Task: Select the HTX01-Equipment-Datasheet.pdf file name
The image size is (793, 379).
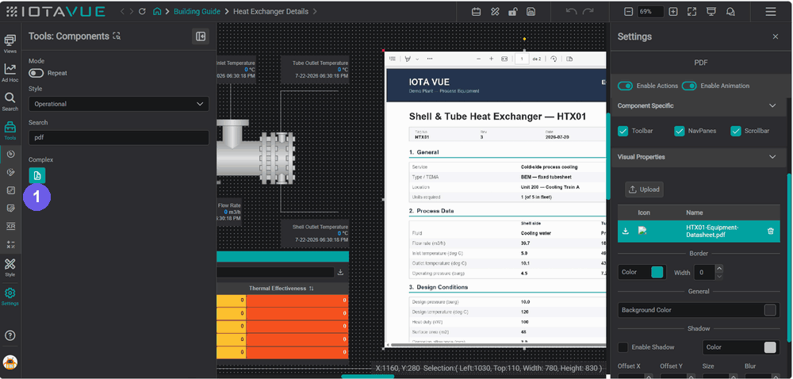Action: (x=713, y=231)
